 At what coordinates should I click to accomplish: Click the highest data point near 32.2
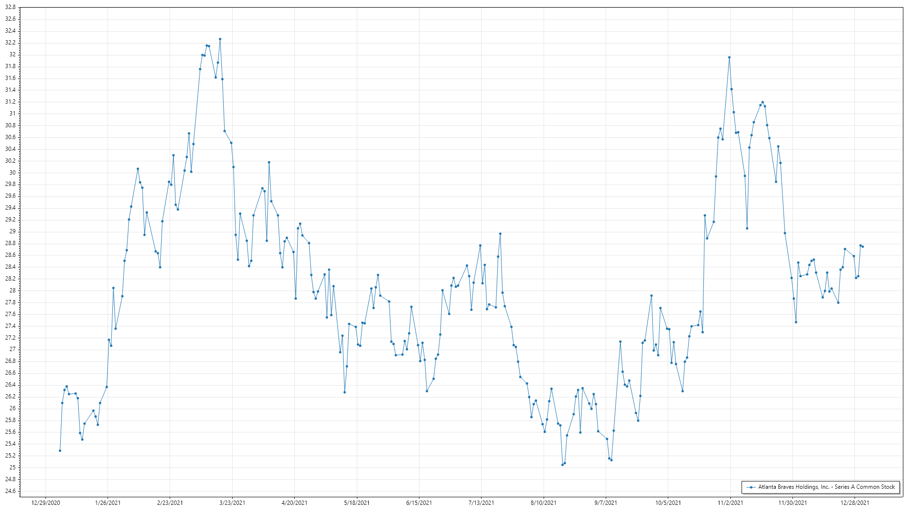[x=220, y=39]
